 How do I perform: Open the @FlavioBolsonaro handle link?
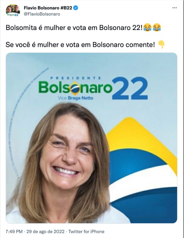coord(42,14)
